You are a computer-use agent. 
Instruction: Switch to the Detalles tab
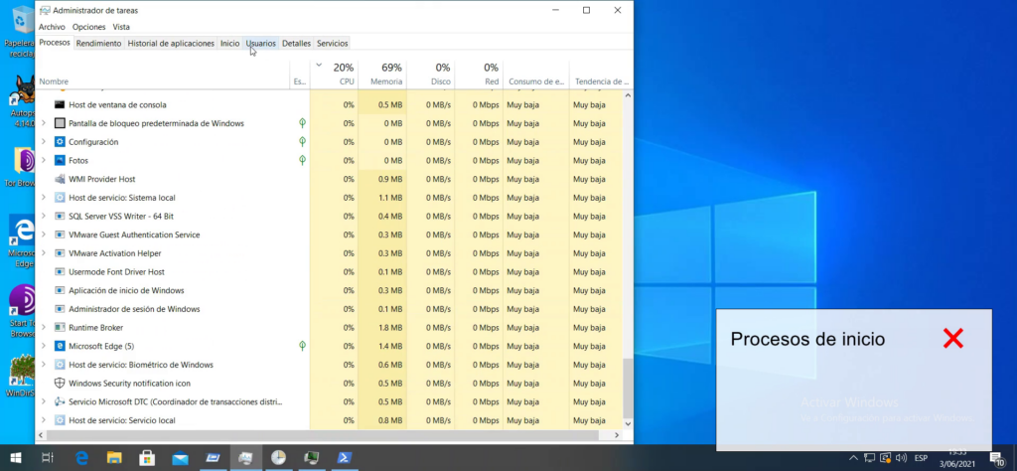[x=296, y=44]
